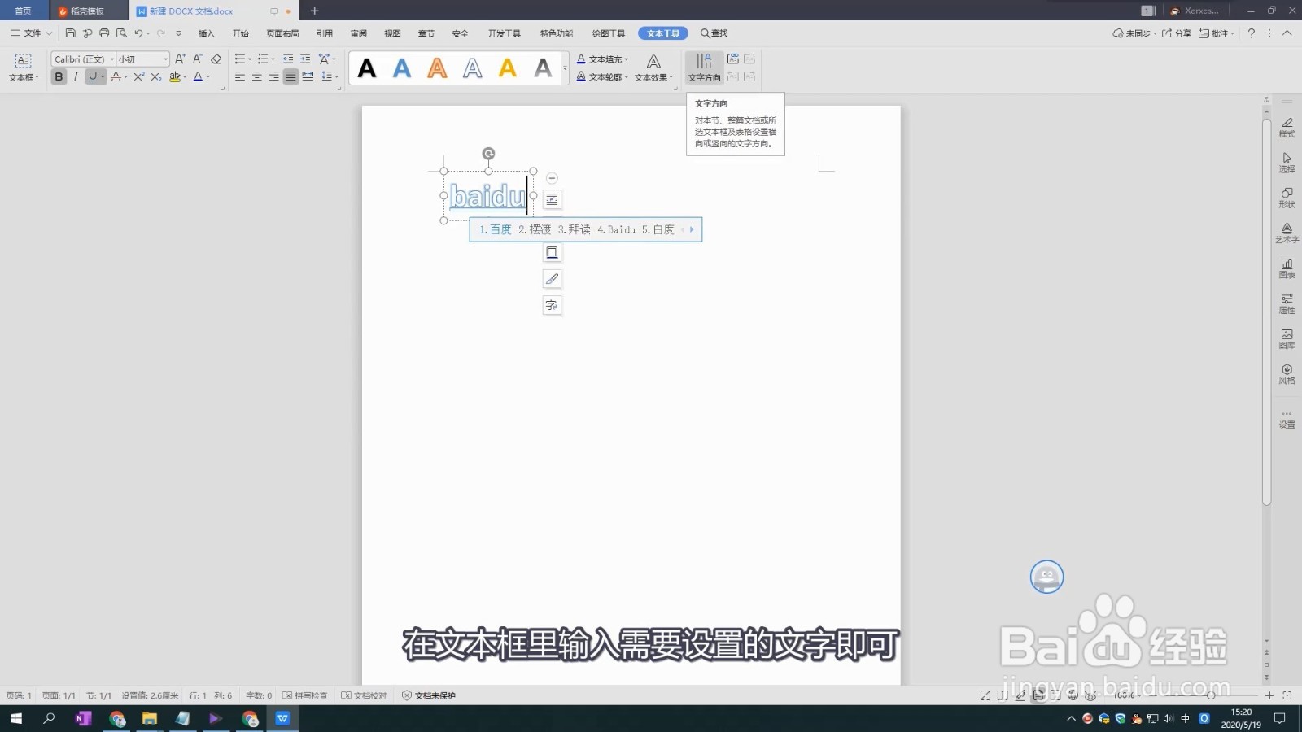Open Text Effects (文本效果) menu
The height and width of the screenshot is (732, 1302).
[653, 68]
